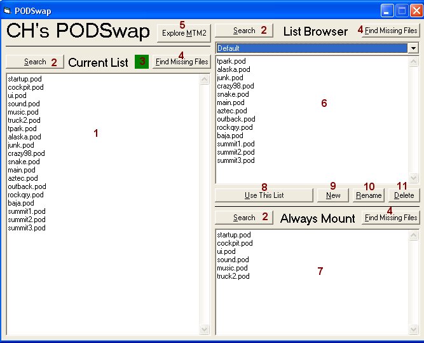
Task: Select outback.pod in Current List
Action: coord(27,186)
